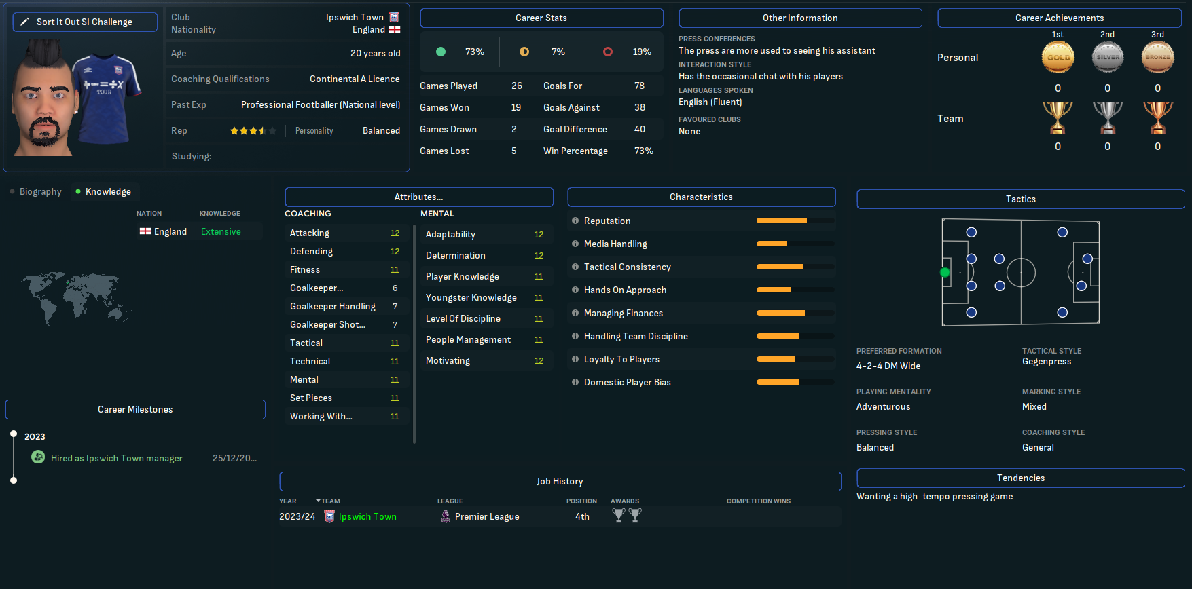Screen dimensions: 1192x589
Task: Click the Sort It Out SI Challenge button
Action: tap(85, 22)
